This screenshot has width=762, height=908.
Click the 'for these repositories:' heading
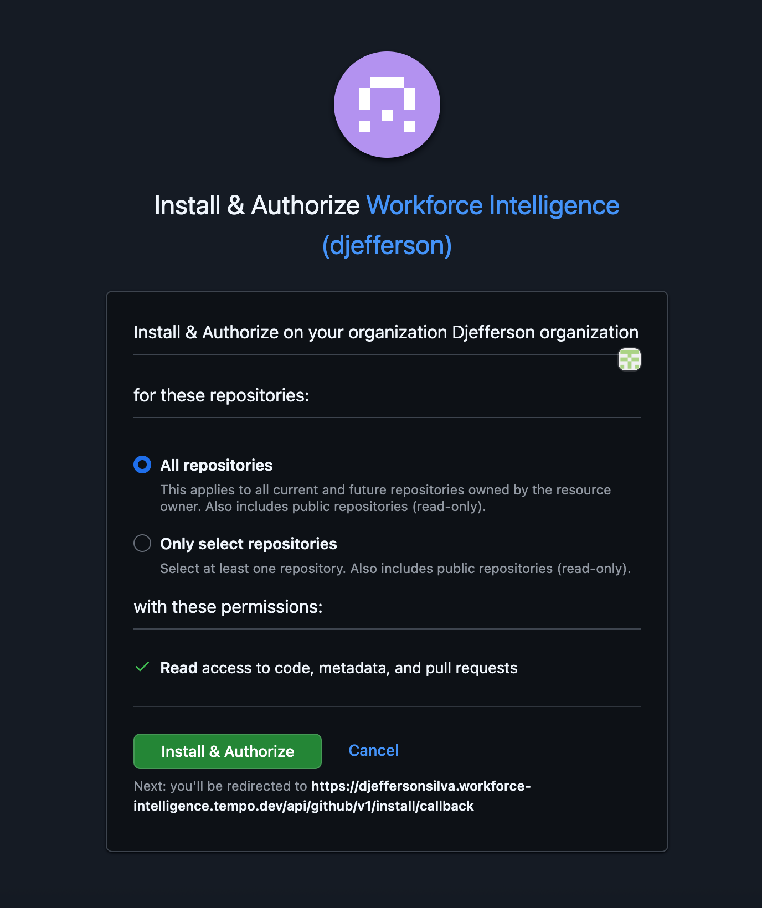[x=222, y=395]
